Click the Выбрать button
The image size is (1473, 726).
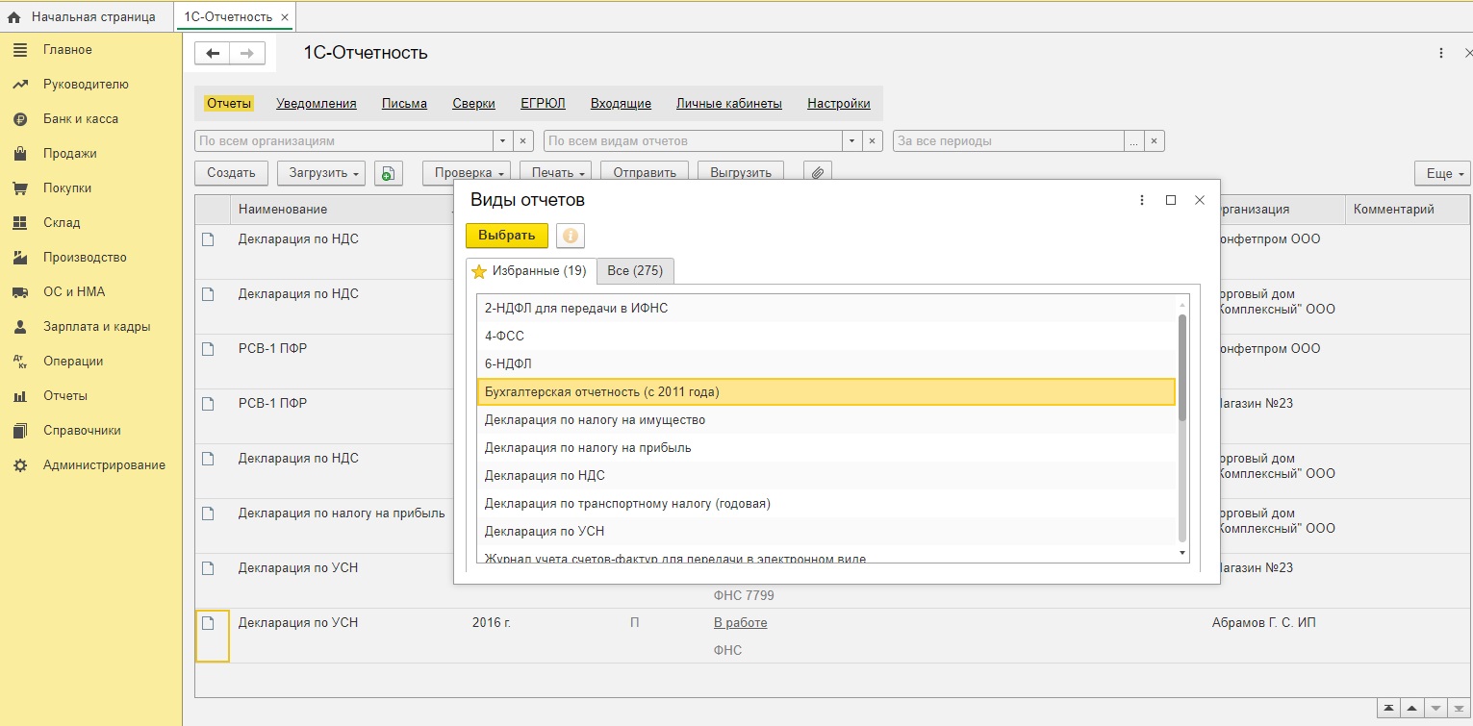[x=507, y=236]
